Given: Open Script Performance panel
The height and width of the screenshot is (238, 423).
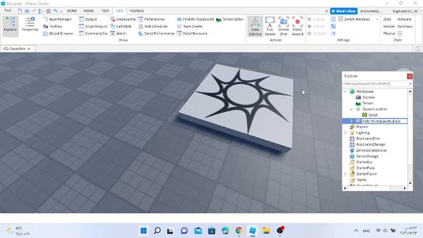Looking at the screenshot, I should [x=156, y=34].
